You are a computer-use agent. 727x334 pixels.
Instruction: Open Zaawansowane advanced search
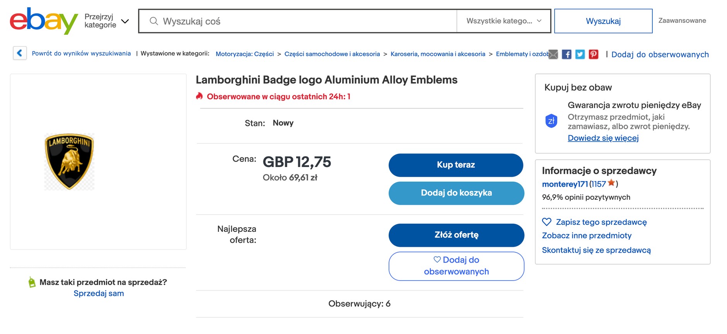point(682,21)
